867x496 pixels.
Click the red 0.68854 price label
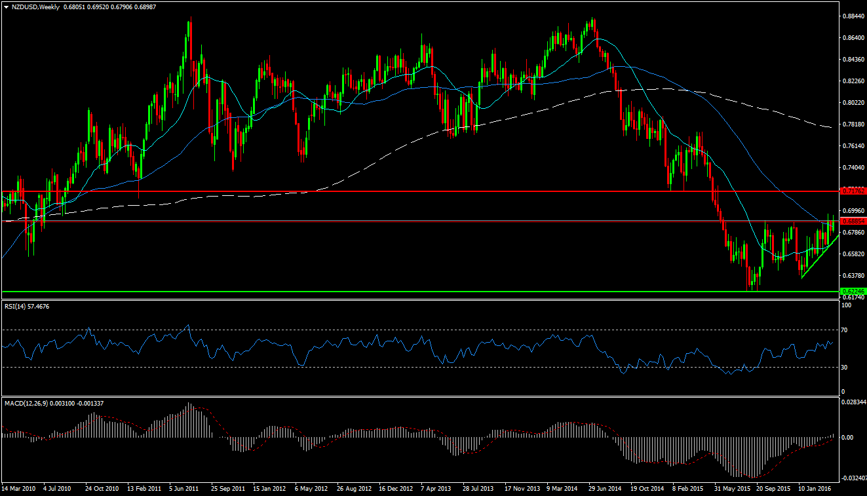tap(853, 221)
